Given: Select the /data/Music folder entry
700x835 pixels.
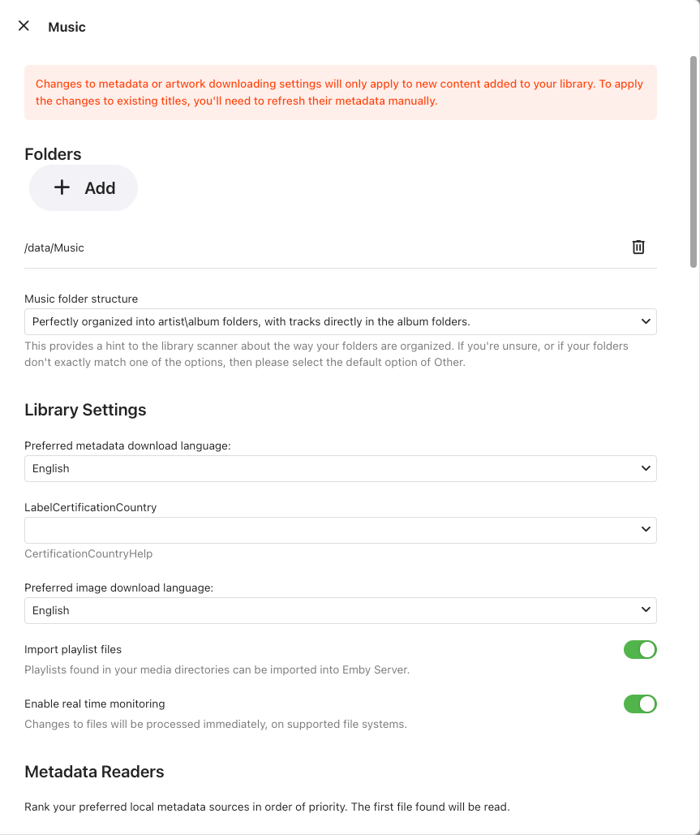Looking at the screenshot, I should click(54, 247).
